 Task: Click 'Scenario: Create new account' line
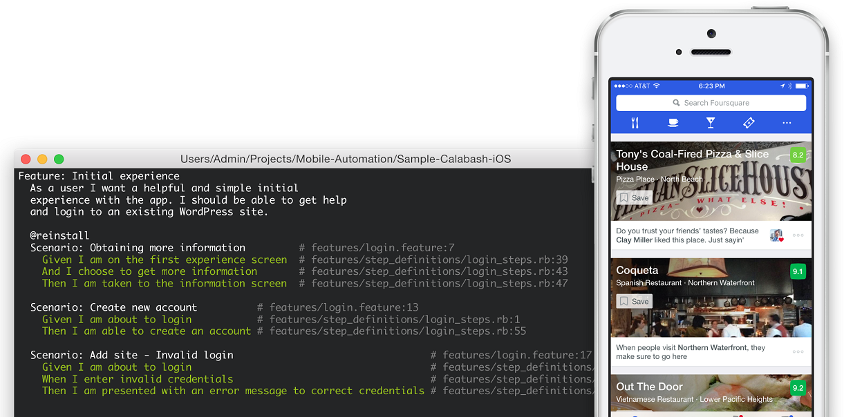pyautogui.click(x=113, y=307)
